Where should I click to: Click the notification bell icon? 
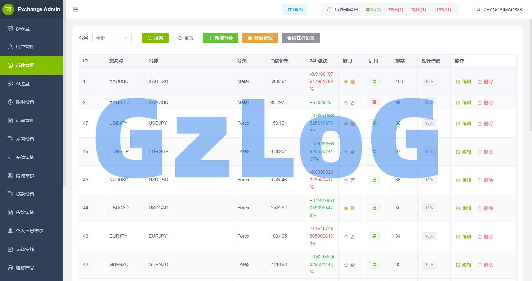(329, 10)
